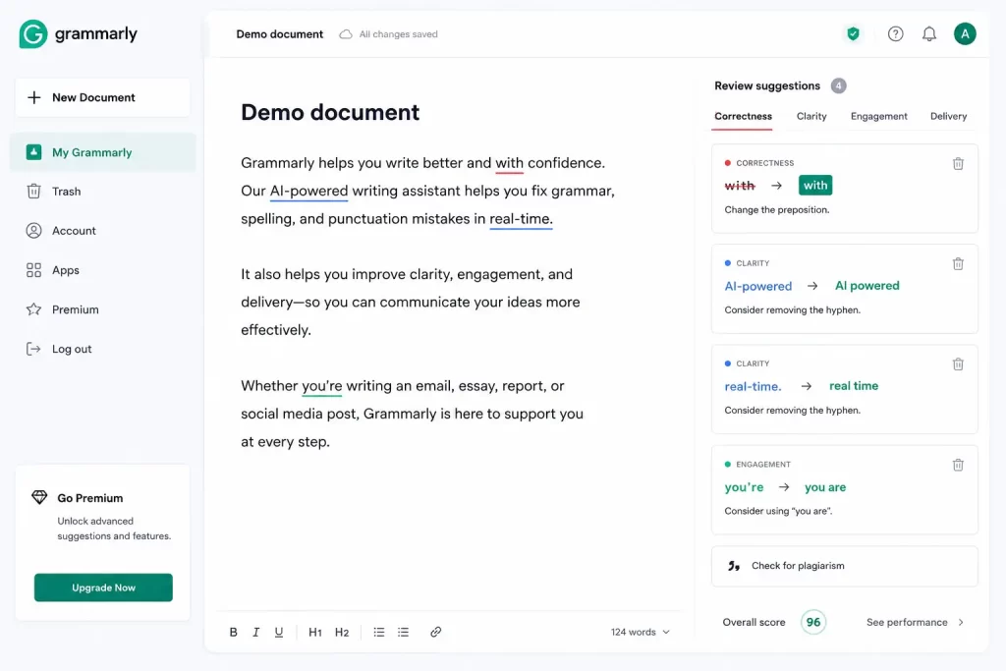Dismiss the 'with' correctness suggestion via trash
Screen dimensions: 1006x671
[x=958, y=164]
